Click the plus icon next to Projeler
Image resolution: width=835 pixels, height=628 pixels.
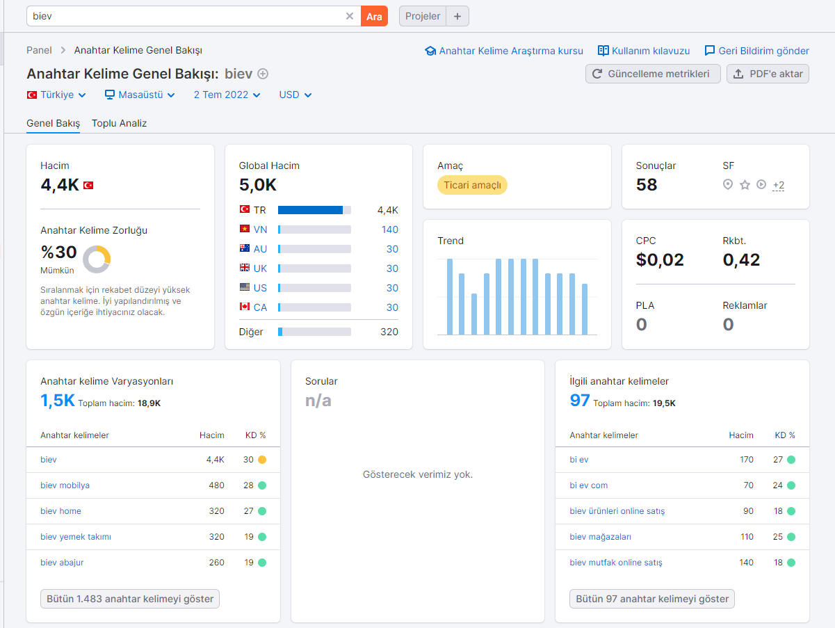pos(457,16)
